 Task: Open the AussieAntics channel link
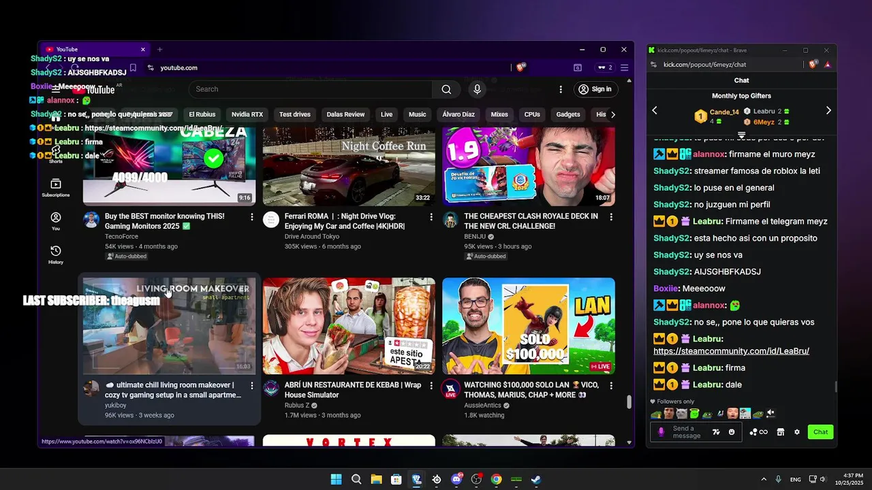tap(483, 405)
